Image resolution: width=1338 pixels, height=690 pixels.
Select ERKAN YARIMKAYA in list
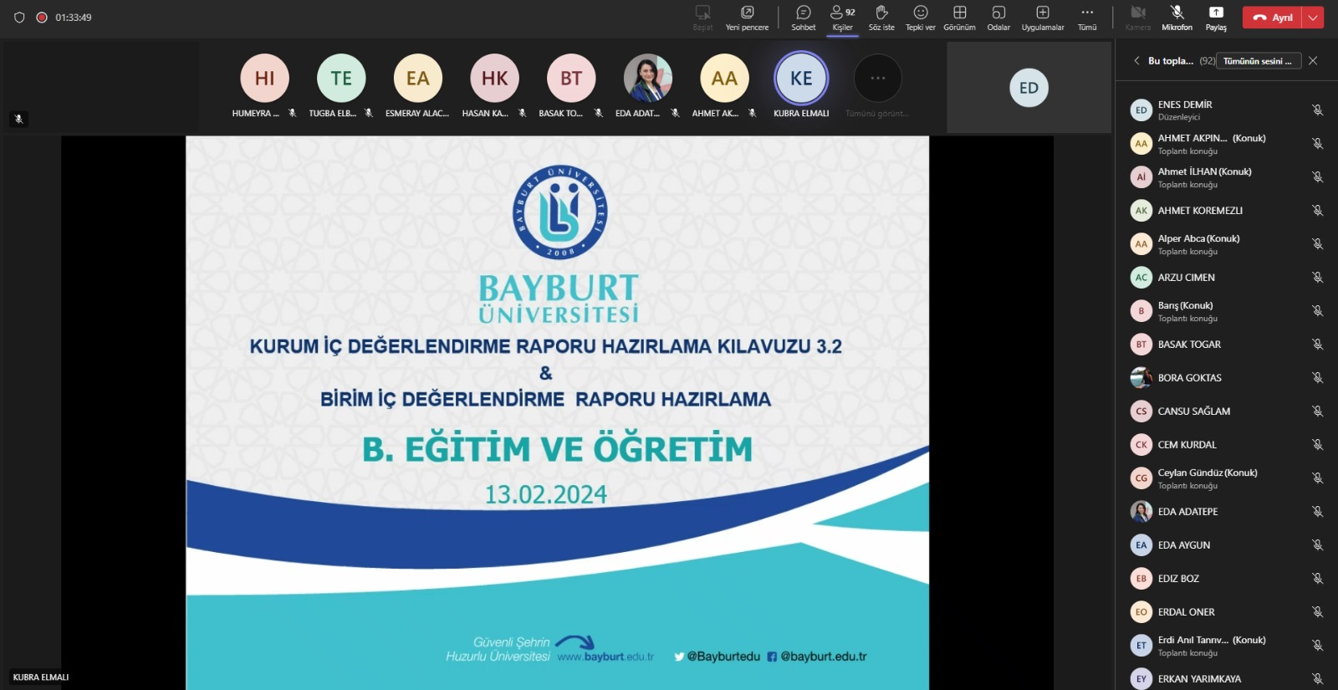(x=1227, y=677)
